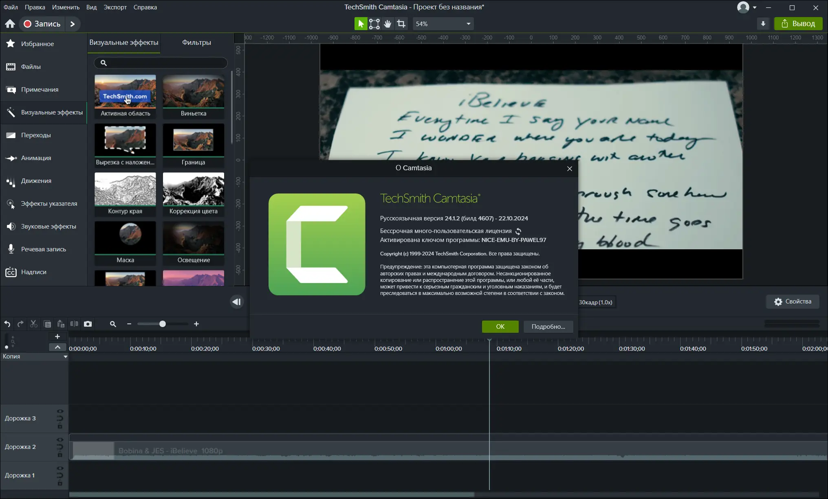
Task: Click the home icon
Action: tap(10, 24)
